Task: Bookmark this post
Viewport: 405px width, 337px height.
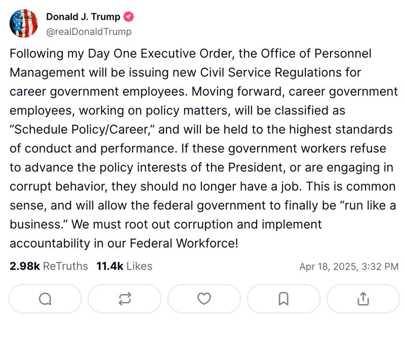Action: pyautogui.click(x=283, y=299)
